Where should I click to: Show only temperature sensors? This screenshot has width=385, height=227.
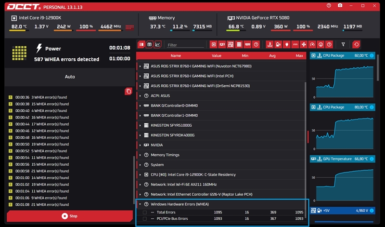270,44
